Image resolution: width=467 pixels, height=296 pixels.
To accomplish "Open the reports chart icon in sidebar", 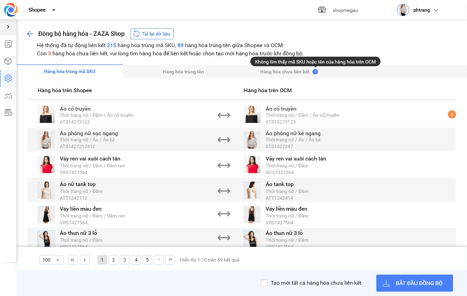I will coord(8,96).
